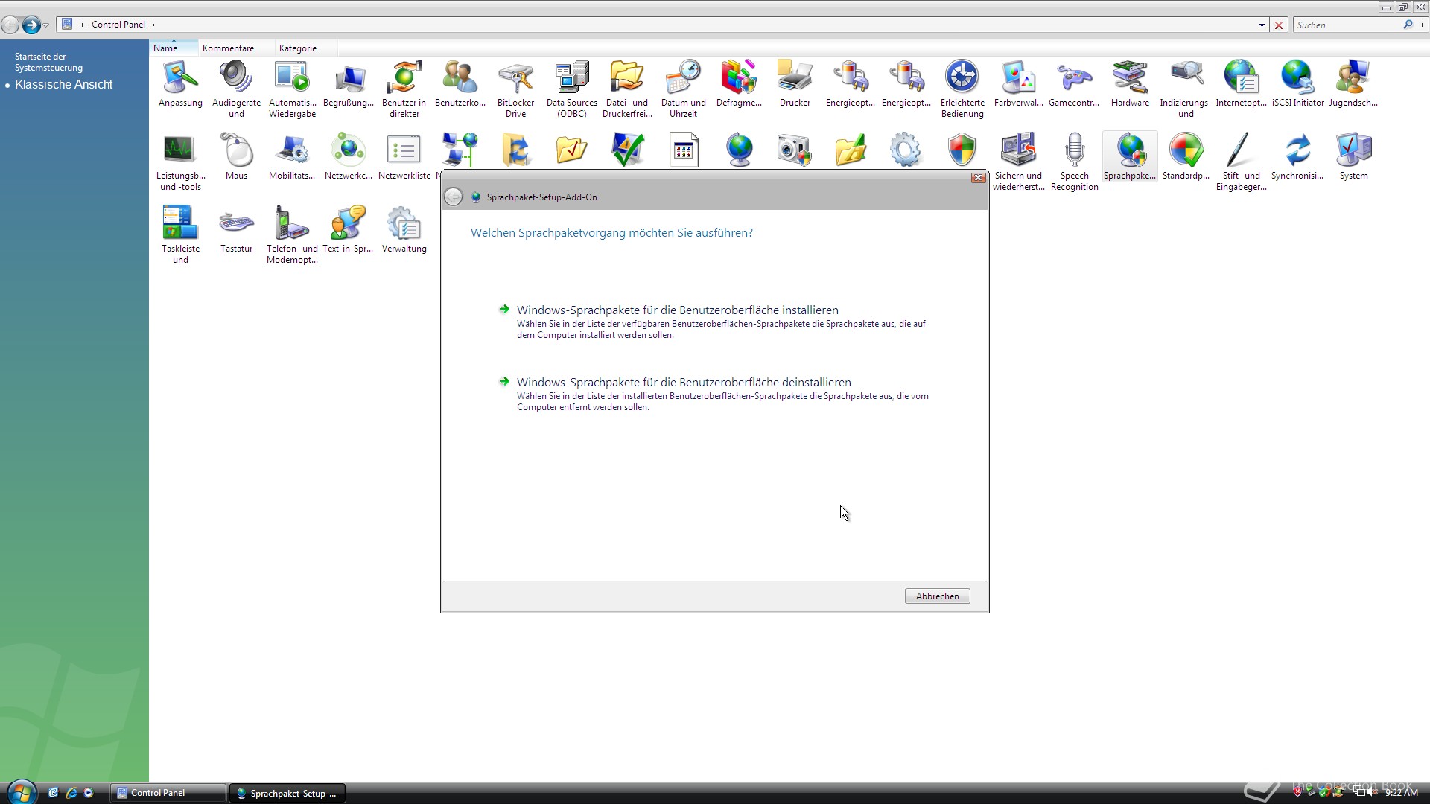
Task: Expand the address bar history dropdown
Action: click(x=1262, y=25)
